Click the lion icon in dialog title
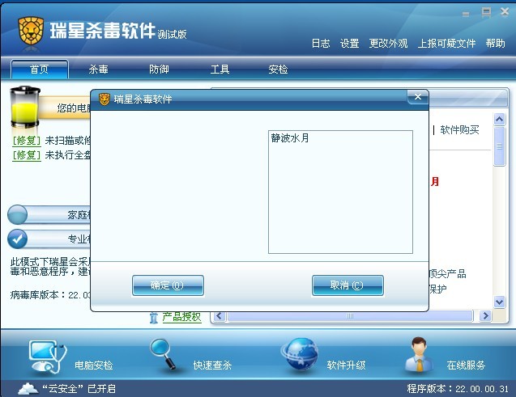Screen dimensions: 516x397 pyautogui.click(x=104, y=99)
